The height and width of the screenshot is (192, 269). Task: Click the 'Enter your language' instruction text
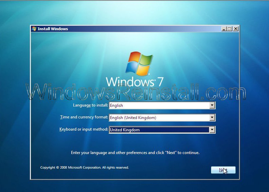coord(135,153)
